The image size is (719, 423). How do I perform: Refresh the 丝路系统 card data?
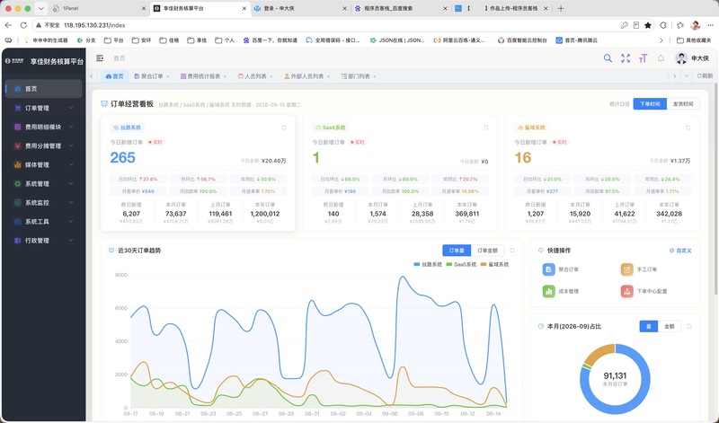pyautogui.click(x=284, y=128)
